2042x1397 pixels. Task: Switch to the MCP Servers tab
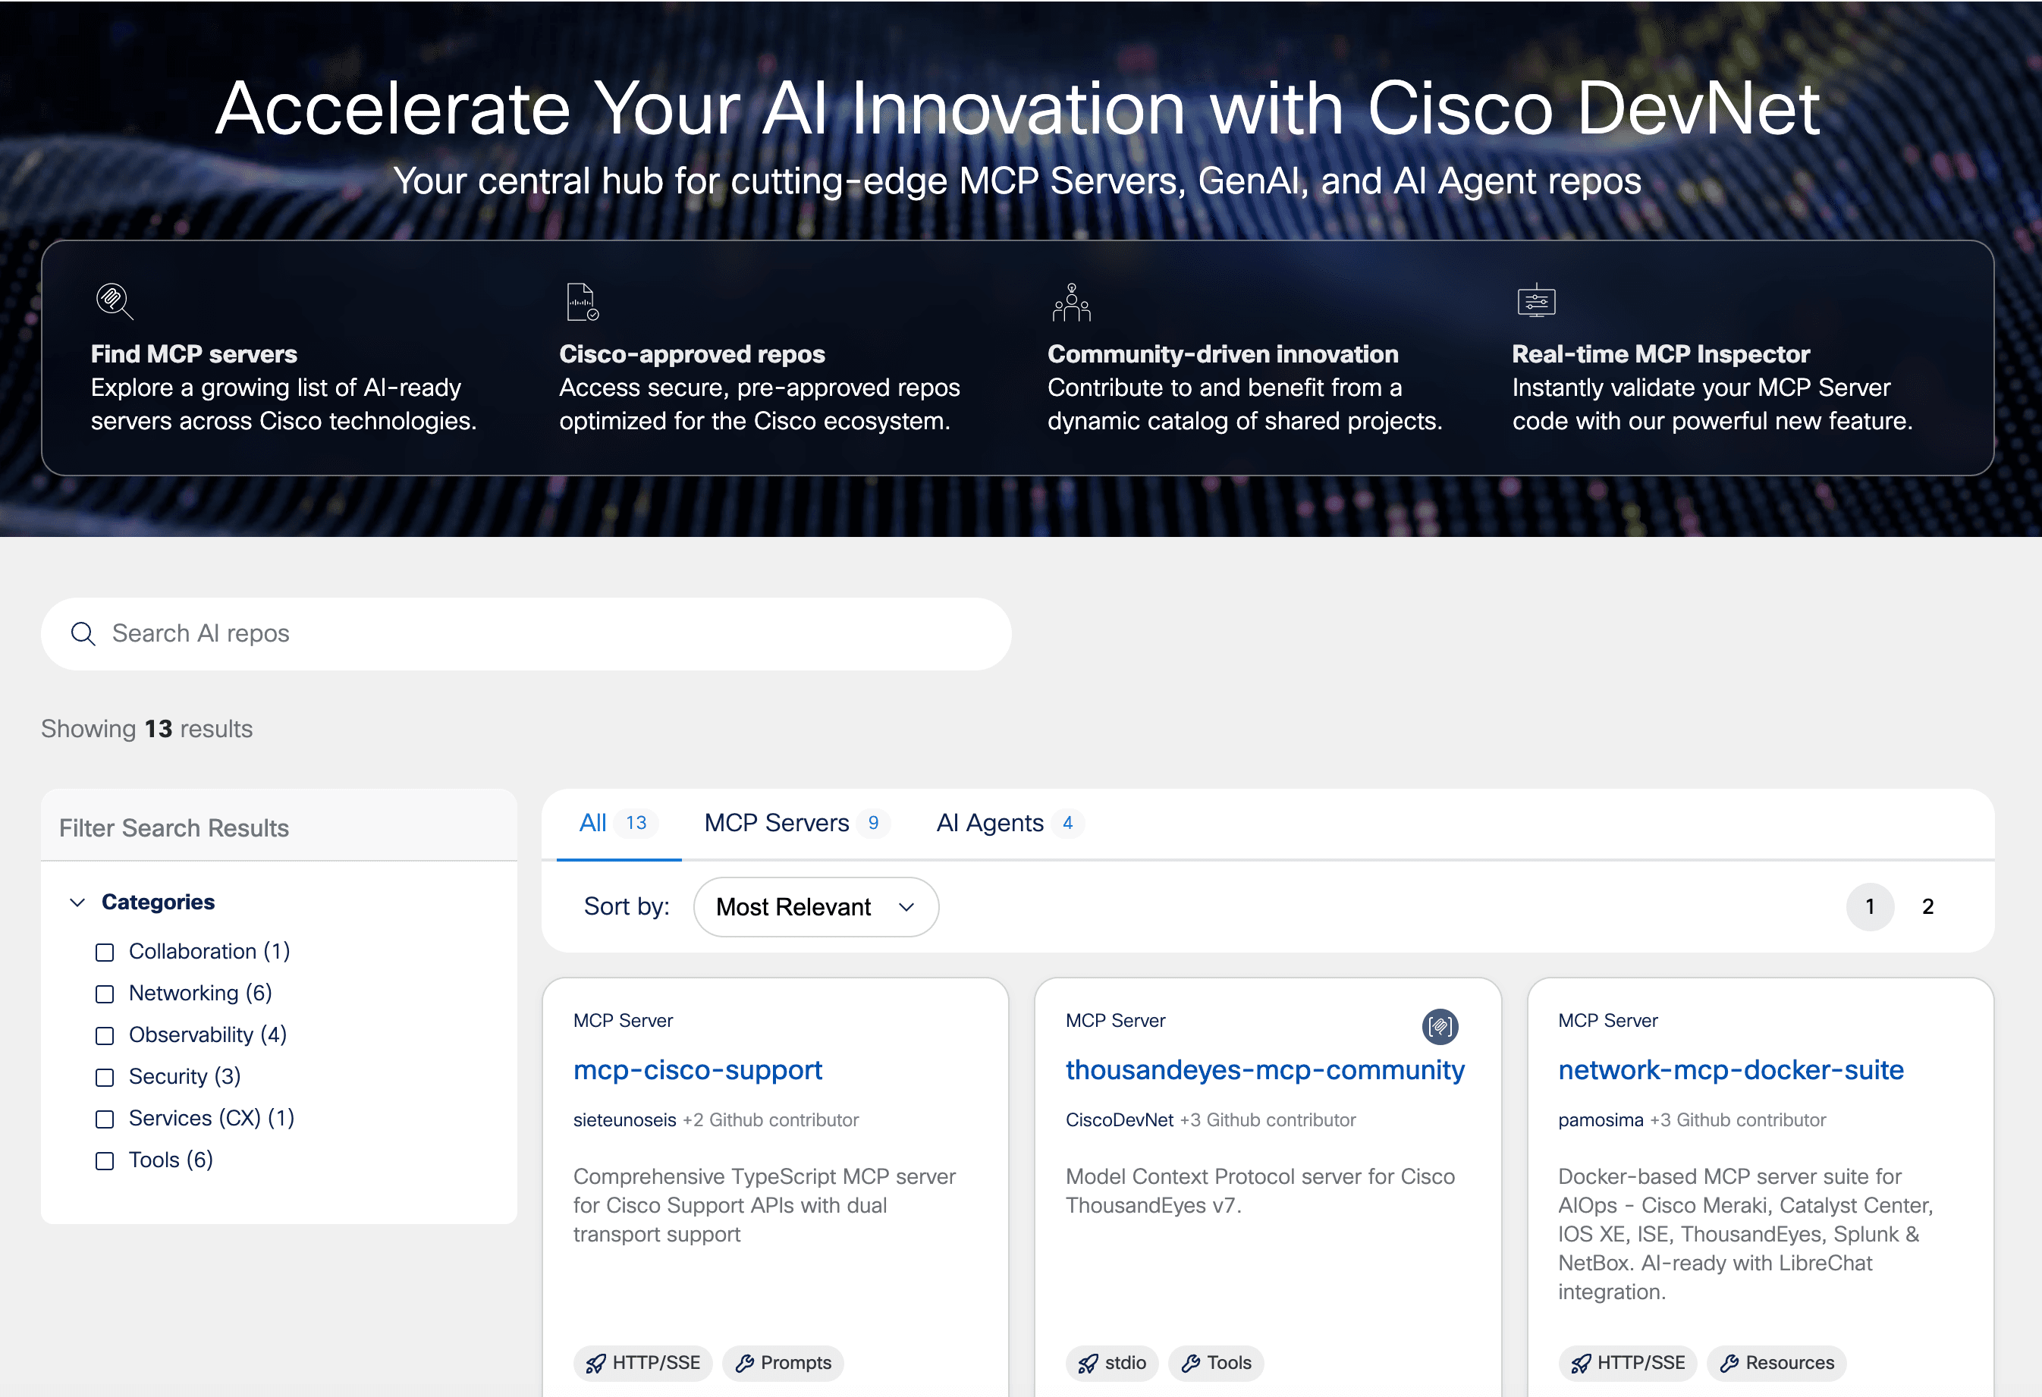777,822
